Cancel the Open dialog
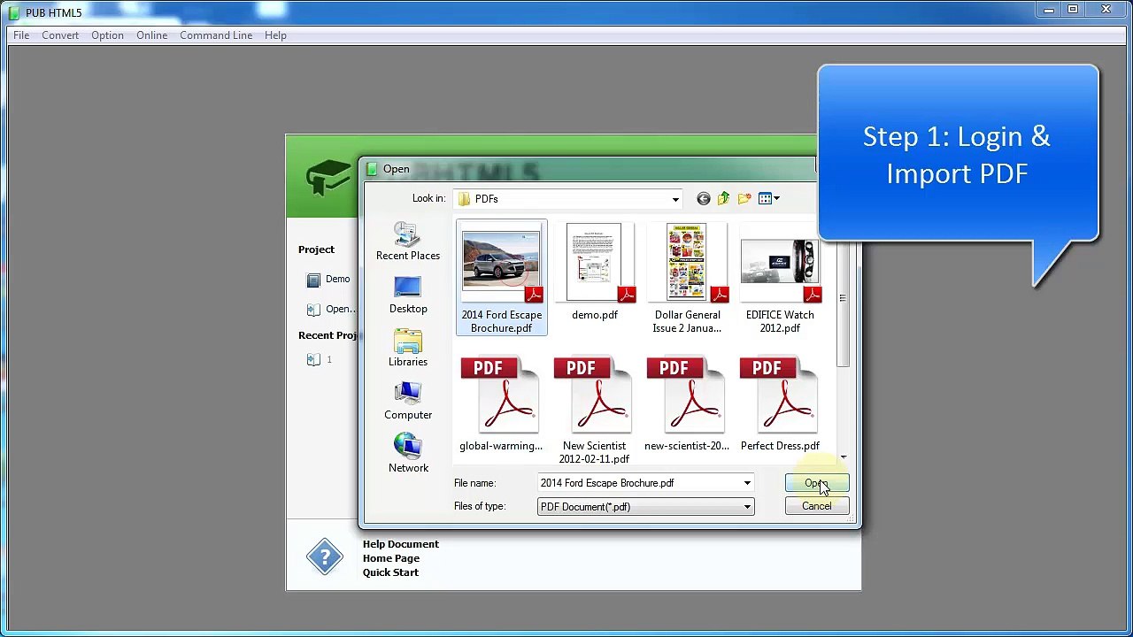 pos(817,506)
